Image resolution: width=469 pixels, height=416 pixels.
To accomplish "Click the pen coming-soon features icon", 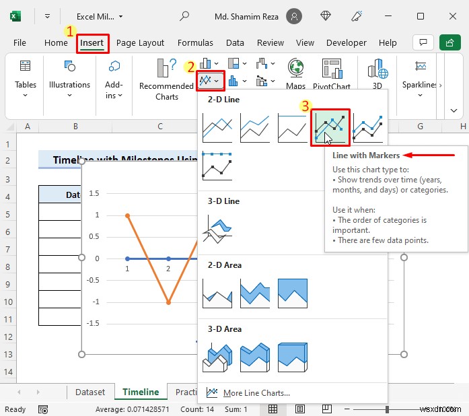I will (x=357, y=16).
